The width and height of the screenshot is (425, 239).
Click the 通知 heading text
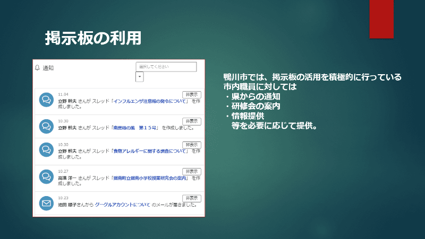click(x=48, y=68)
